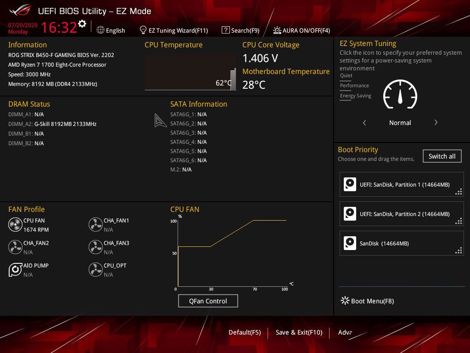The width and height of the screenshot is (470, 353).
Task: Open the Search (F9) option
Action: point(241,30)
